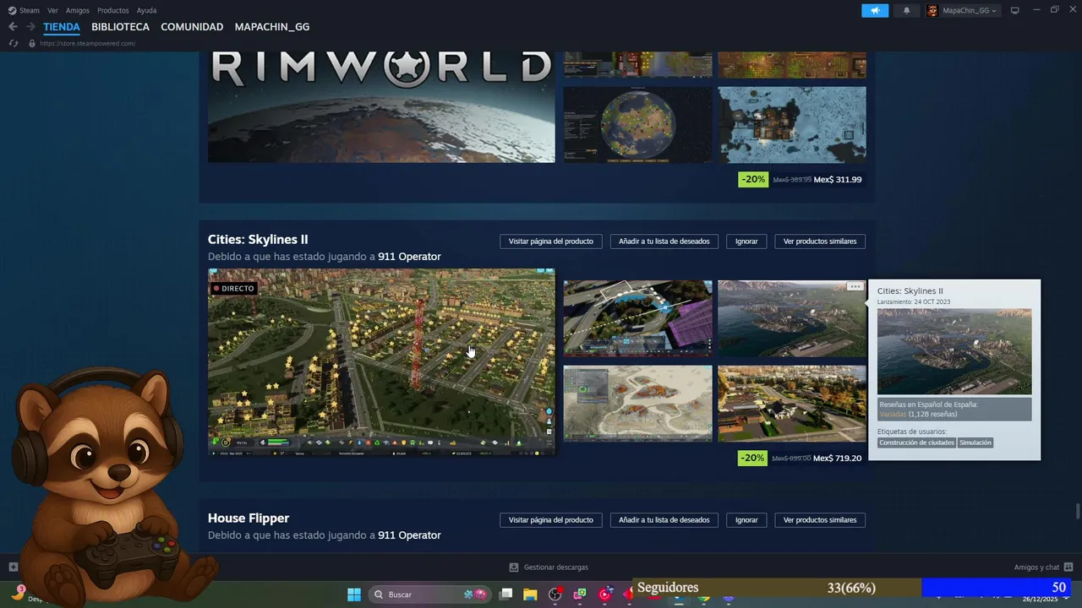1082x608 pixels.
Task: Select the Cities: Skylines II autumn suburb screenshot
Action: [792, 404]
